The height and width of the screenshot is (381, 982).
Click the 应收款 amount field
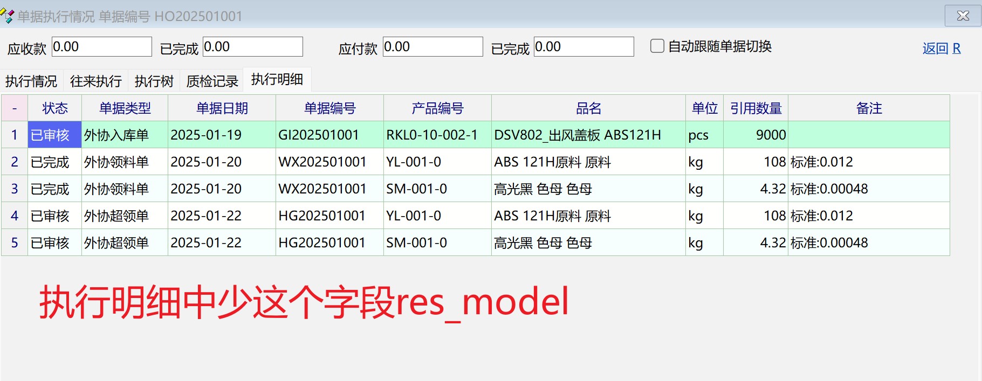(101, 47)
